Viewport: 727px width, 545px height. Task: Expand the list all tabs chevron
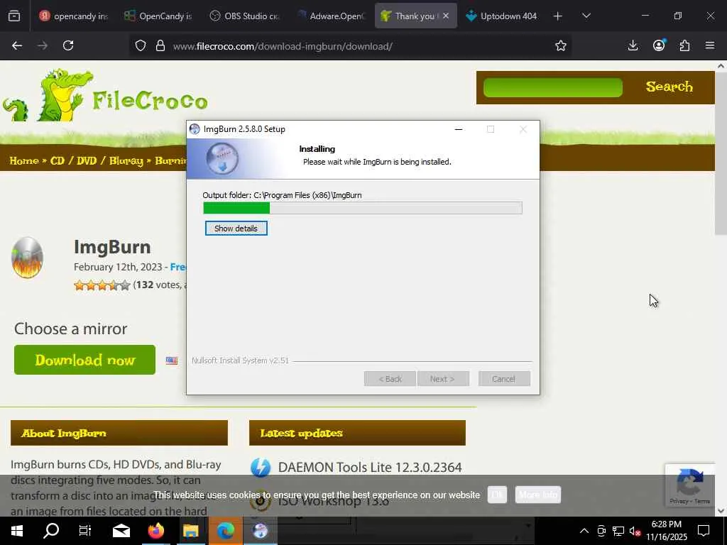[586, 16]
